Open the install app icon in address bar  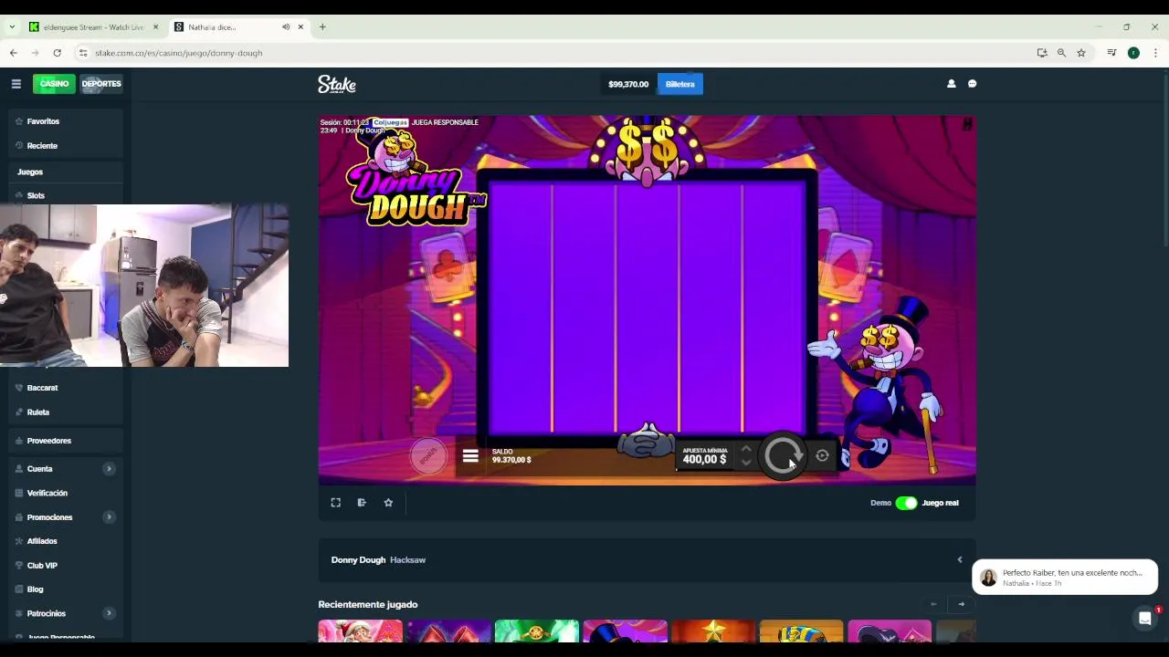point(1042,53)
